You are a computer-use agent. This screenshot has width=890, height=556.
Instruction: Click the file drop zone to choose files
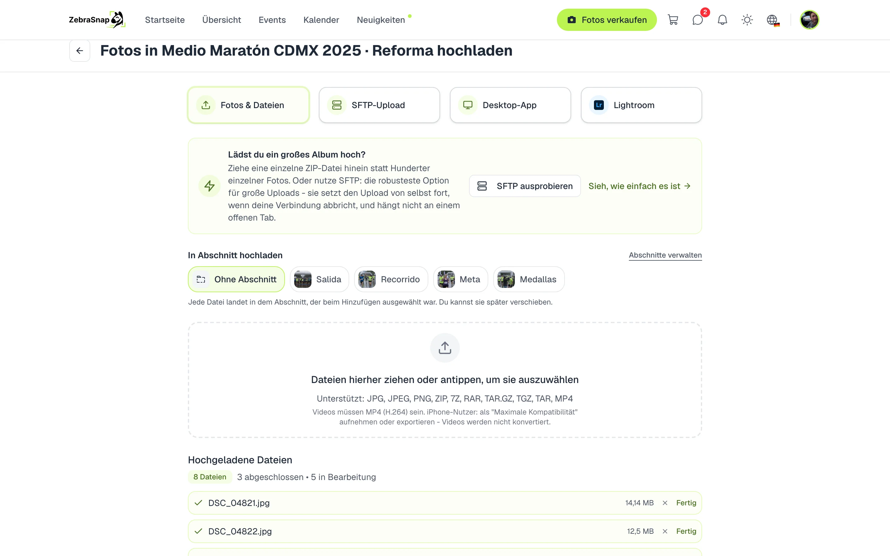[x=445, y=380]
